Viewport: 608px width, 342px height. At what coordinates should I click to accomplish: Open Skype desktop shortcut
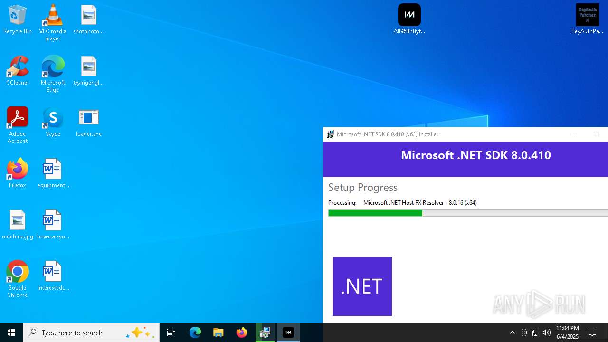click(53, 122)
